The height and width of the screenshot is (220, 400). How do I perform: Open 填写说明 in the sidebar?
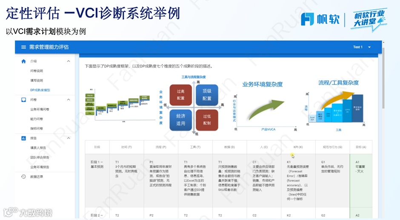tap(37, 80)
